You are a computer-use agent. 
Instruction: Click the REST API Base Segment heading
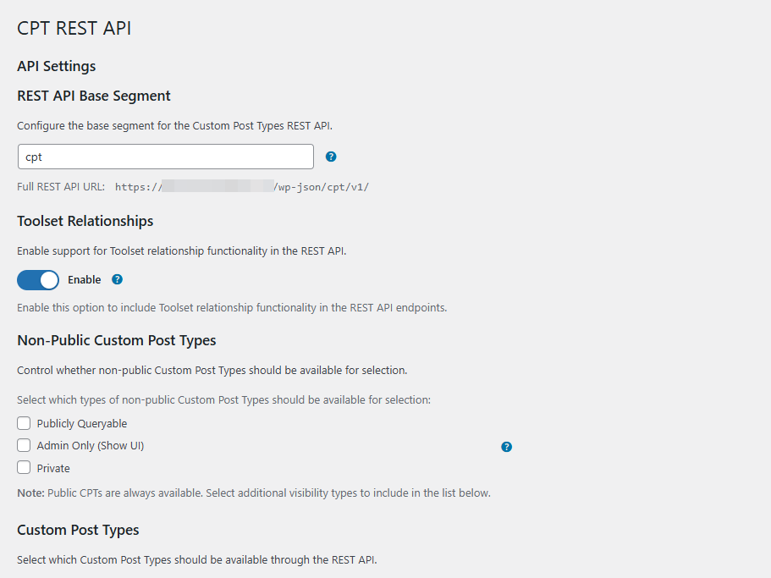click(x=94, y=96)
